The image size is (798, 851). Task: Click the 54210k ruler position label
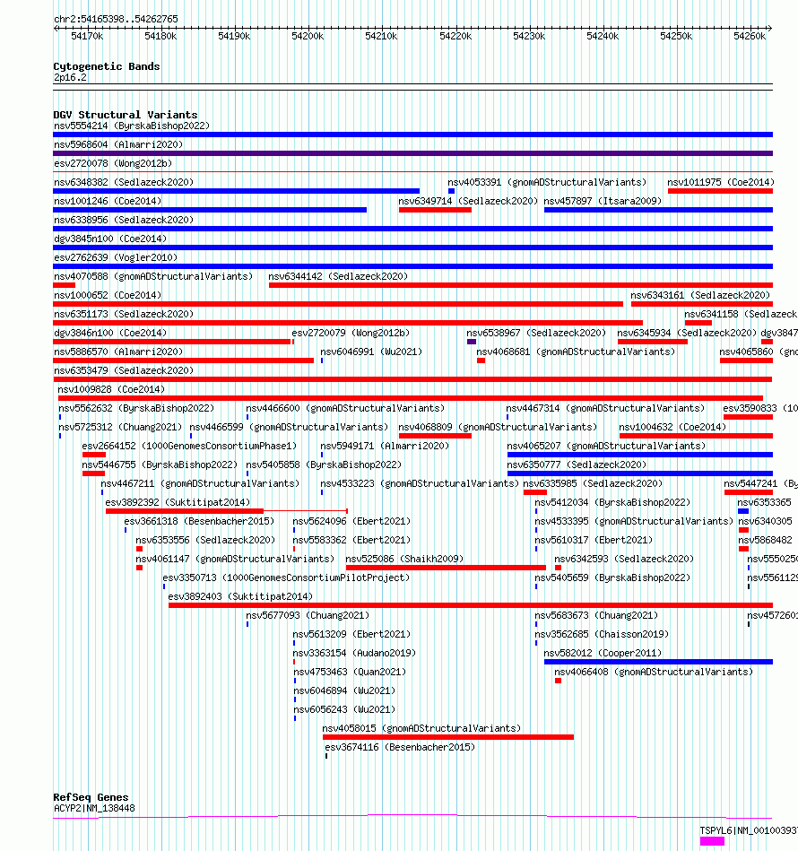coord(381,37)
